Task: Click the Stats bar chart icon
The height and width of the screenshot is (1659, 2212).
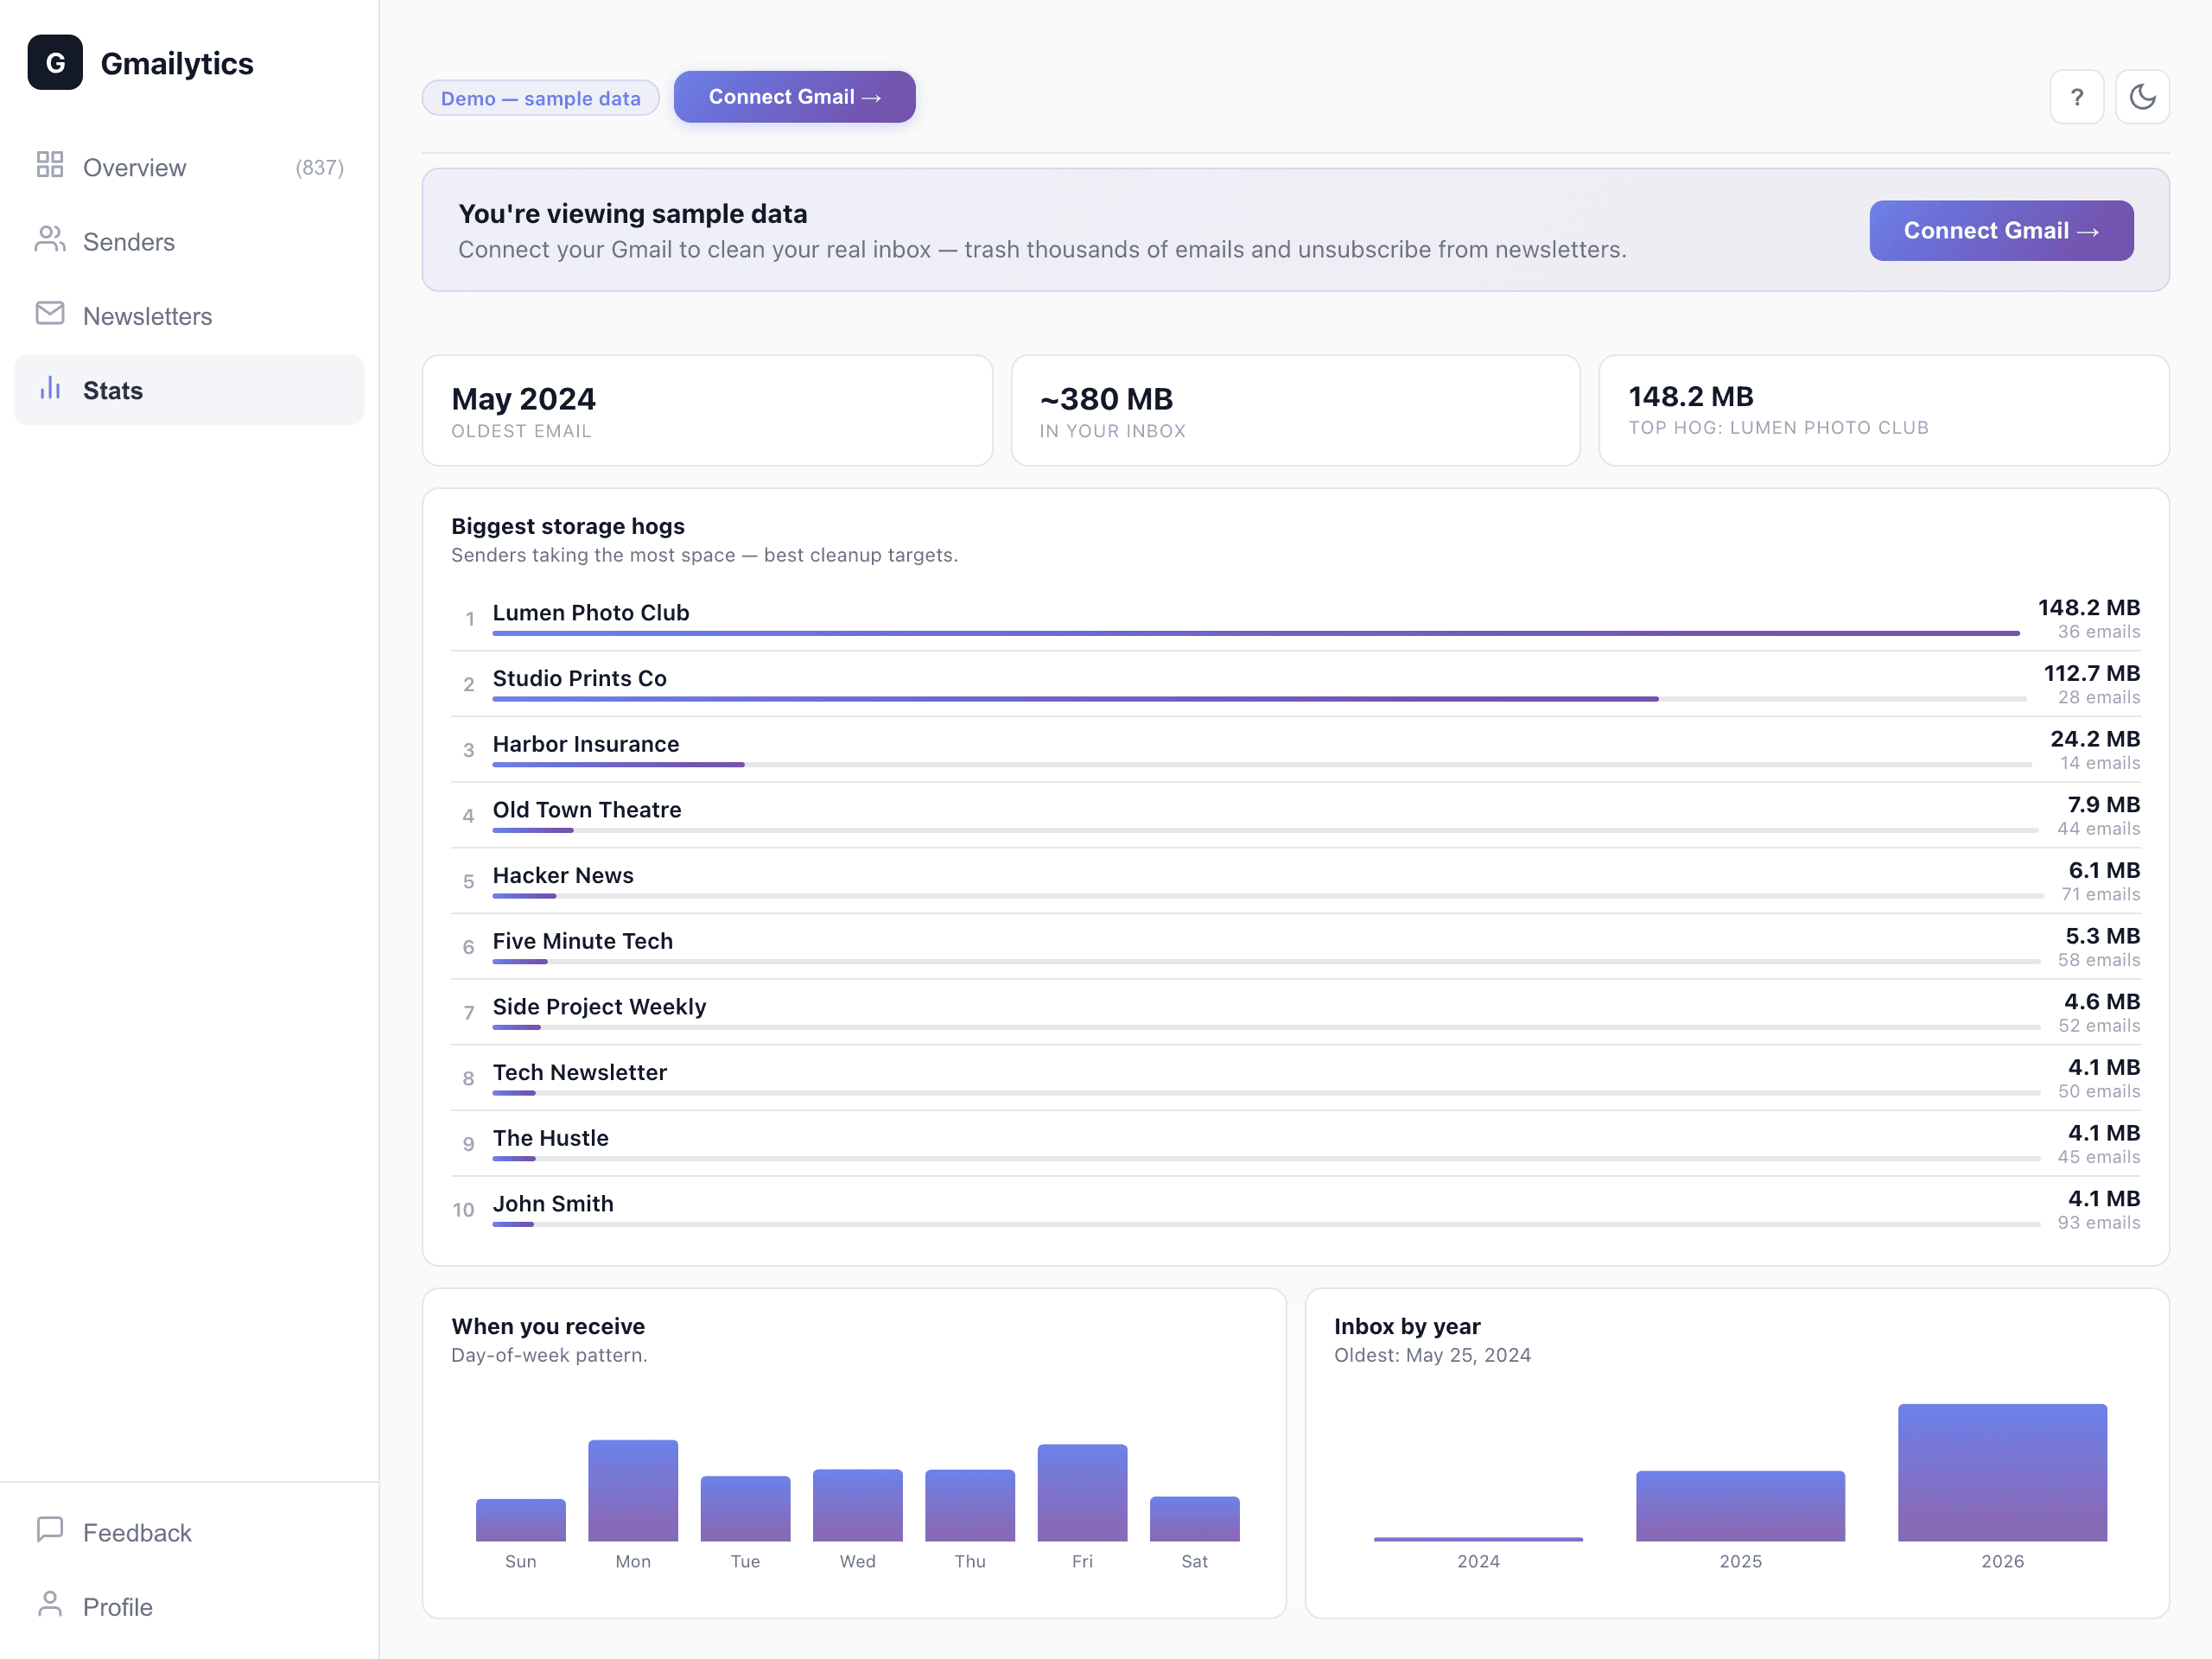Action: 50,388
